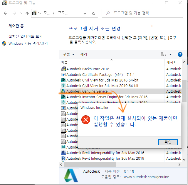
Task: Maximize the Programs and Features window
Action: tap(167, 3)
